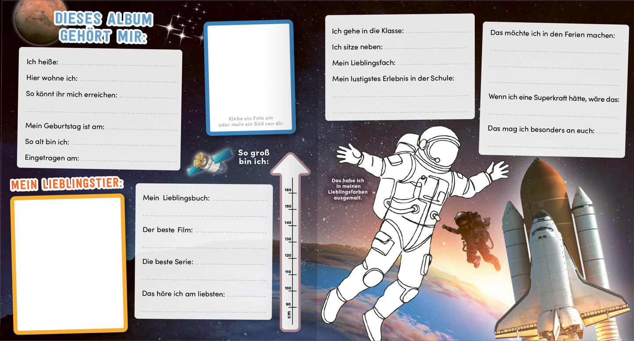Click the 'cm' unit label on the ruler
This screenshot has height=341, width=634.
[288, 315]
